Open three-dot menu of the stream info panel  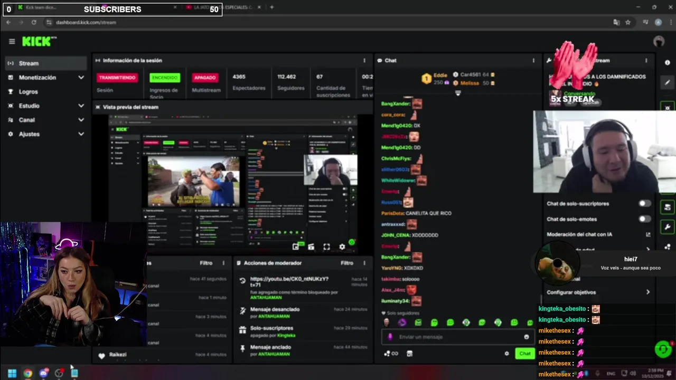[x=646, y=60]
